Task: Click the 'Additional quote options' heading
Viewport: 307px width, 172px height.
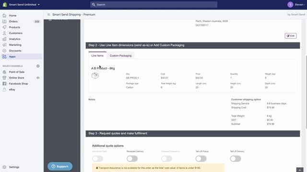Action: (107, 146)
